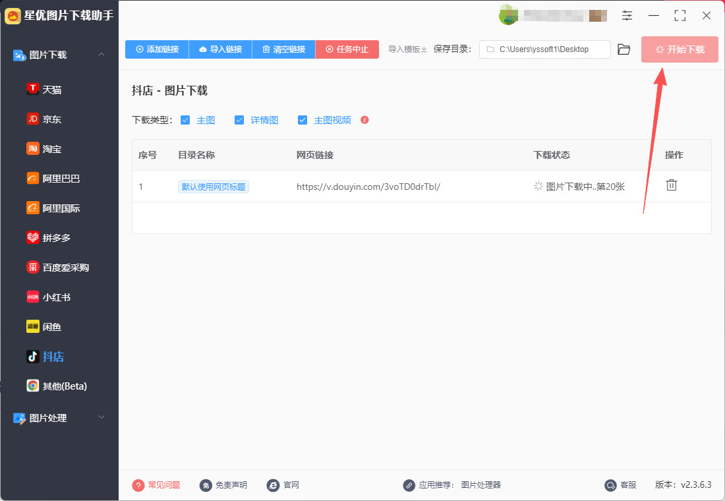Open 免责声明 disclaimer link
Viewport: 725px width, 501px height.
(x=223, y=485)
